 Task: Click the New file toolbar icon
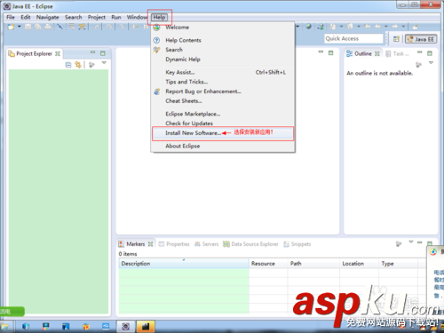(x=11, y=27)
